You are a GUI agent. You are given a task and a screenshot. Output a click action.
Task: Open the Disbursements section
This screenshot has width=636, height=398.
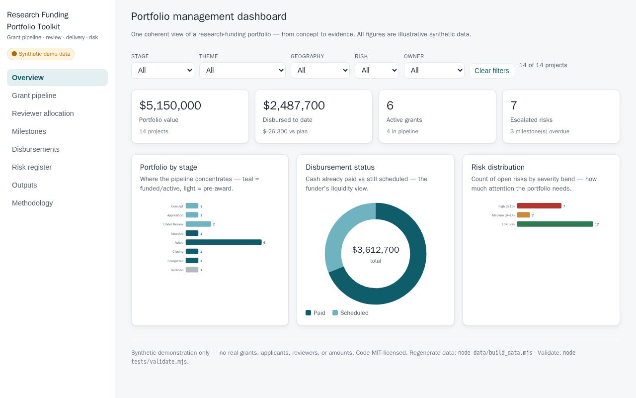pyautogui.click(x=57, y=149)
